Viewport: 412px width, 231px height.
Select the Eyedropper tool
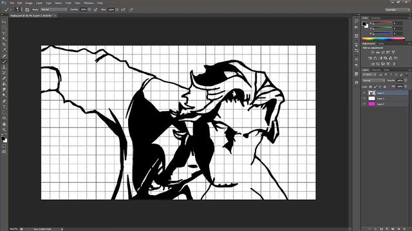point(4,50)
